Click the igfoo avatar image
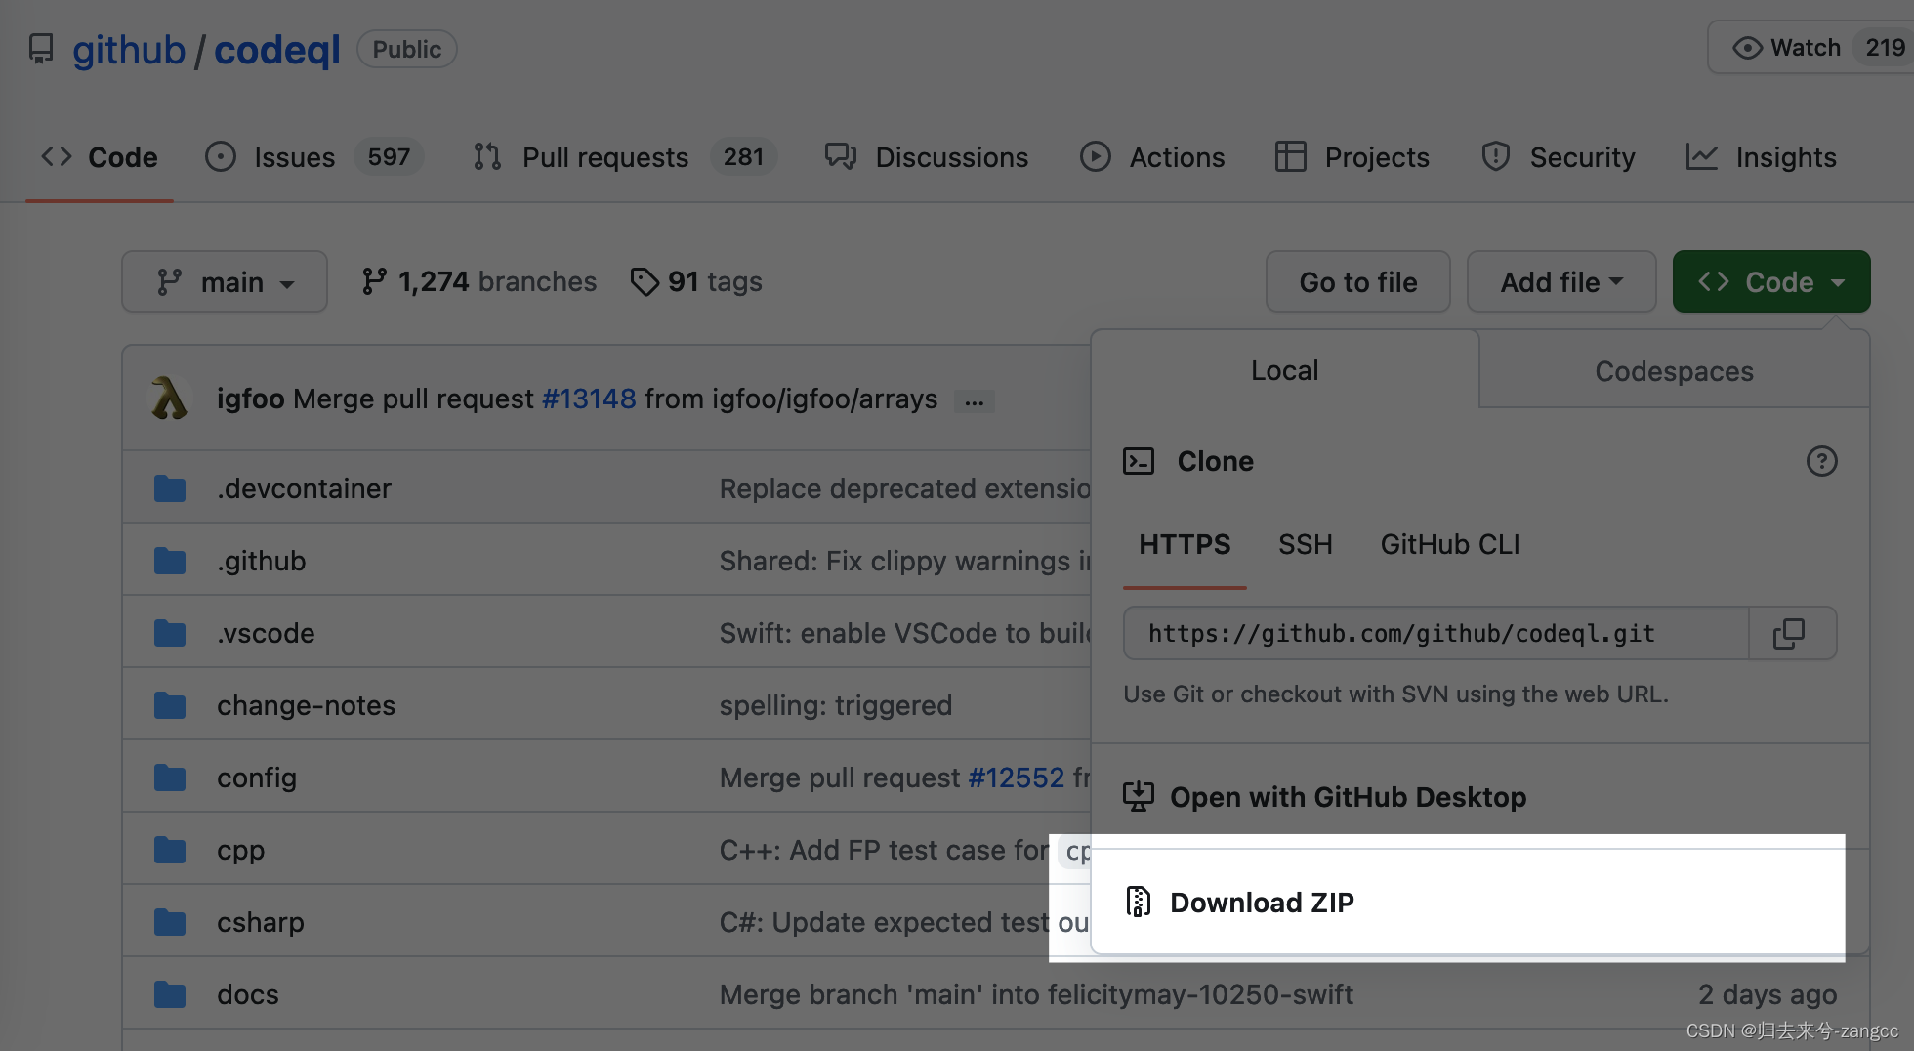 (x=170, y=399)
